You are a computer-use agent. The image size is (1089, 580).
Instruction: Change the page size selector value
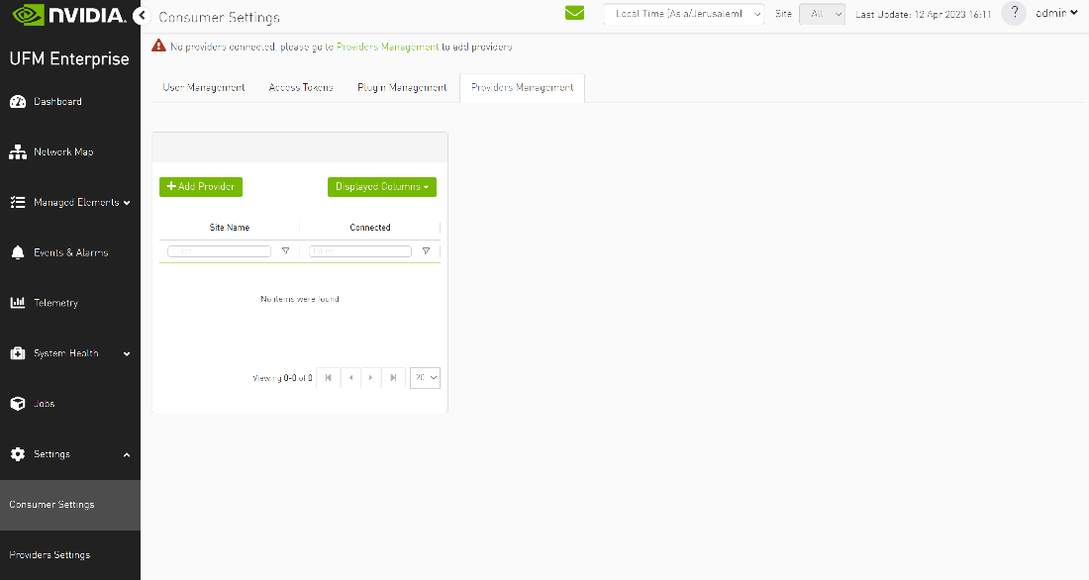pos(425,377)
